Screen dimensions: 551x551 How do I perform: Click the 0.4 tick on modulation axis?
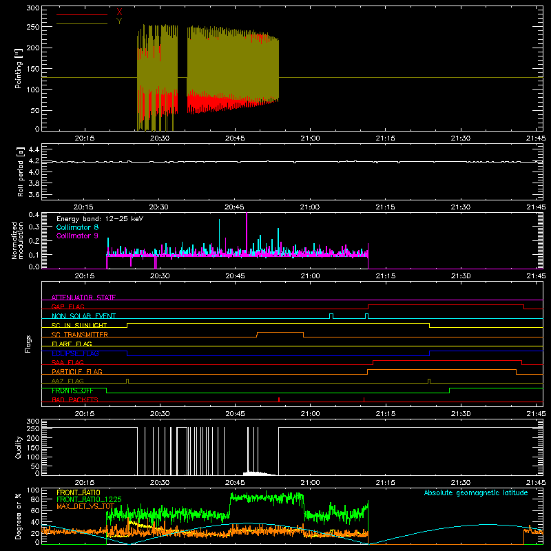34,215
